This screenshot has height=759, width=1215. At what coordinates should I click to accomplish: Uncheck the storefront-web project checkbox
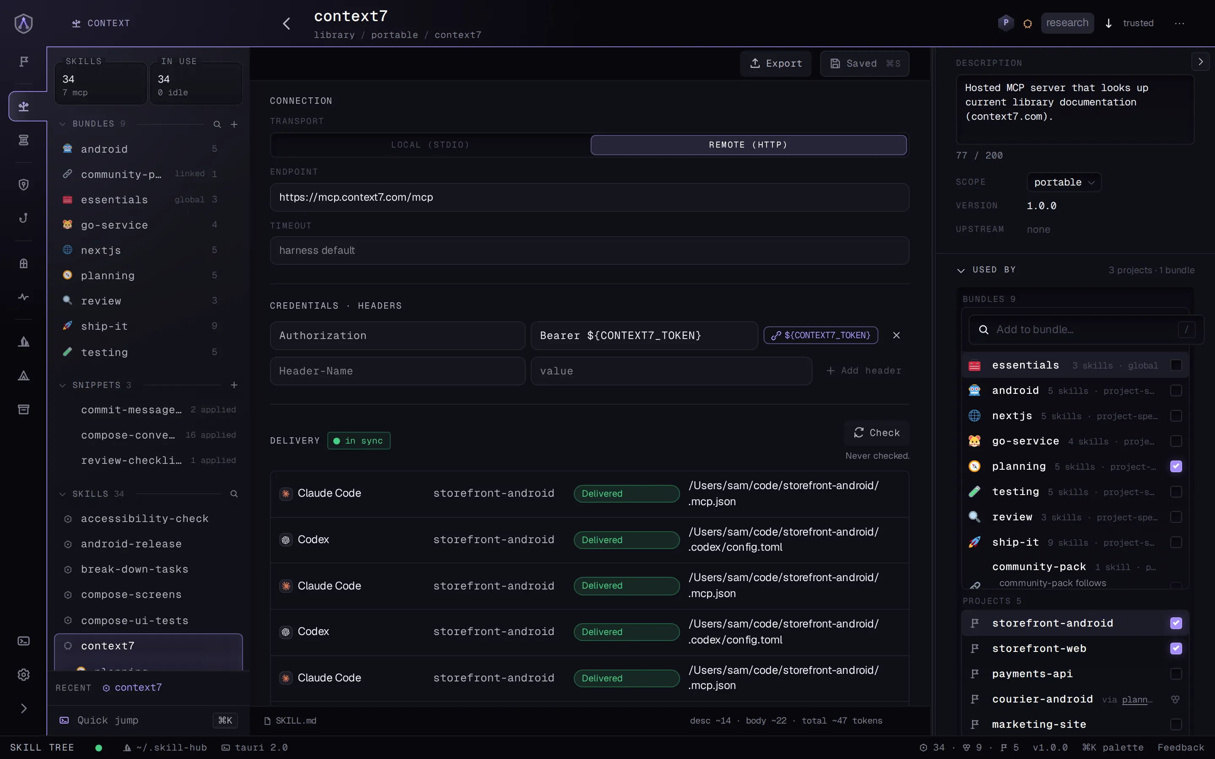point(1176,649)
